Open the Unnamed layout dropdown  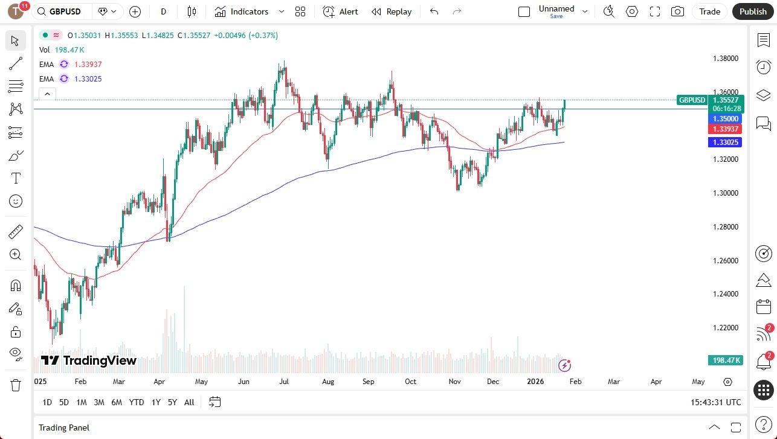(584, 11)
